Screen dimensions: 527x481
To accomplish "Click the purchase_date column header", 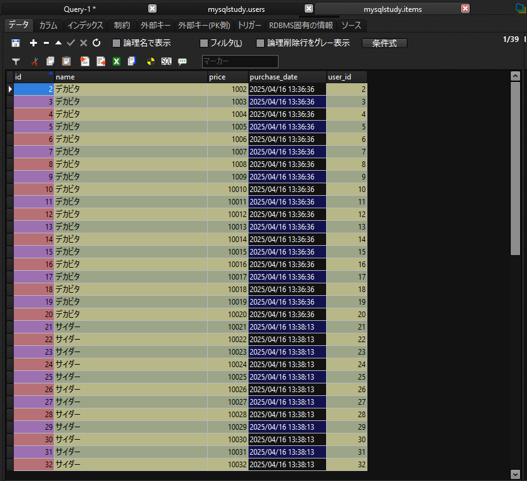I will point(287,77).
